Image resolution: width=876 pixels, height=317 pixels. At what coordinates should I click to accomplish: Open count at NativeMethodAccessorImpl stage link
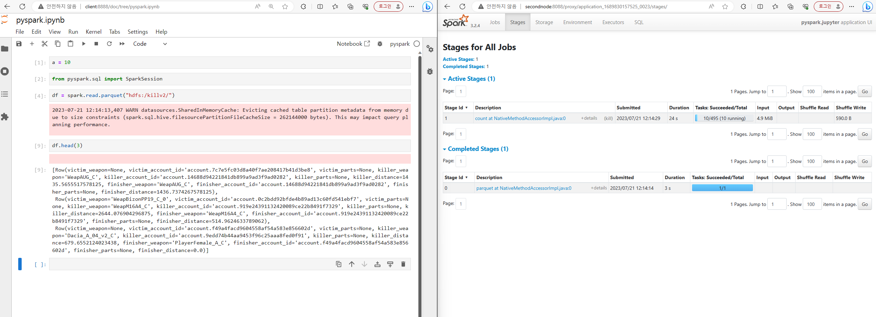tap(520, 118)
